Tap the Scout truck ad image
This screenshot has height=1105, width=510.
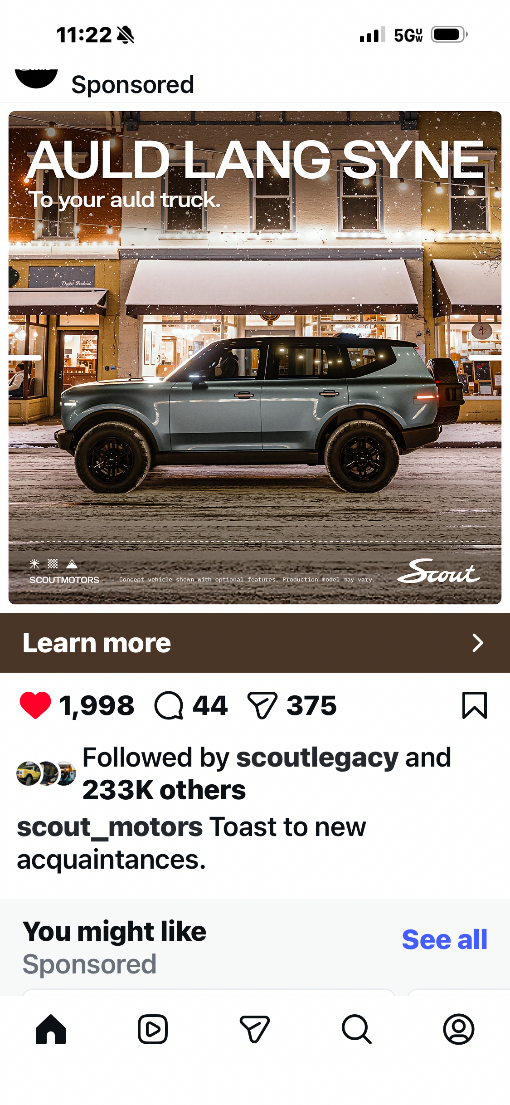[x=255, y=357]
